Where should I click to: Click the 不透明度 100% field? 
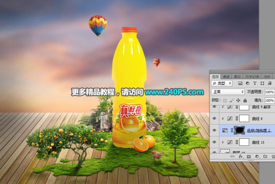pyautogui.click(x=270, y=92)
